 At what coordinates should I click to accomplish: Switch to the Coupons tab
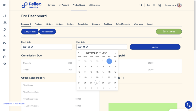[x=96, y=24]
